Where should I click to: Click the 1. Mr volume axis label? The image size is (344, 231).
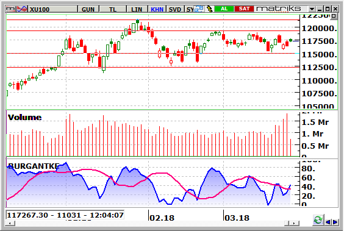pos(312,133)
